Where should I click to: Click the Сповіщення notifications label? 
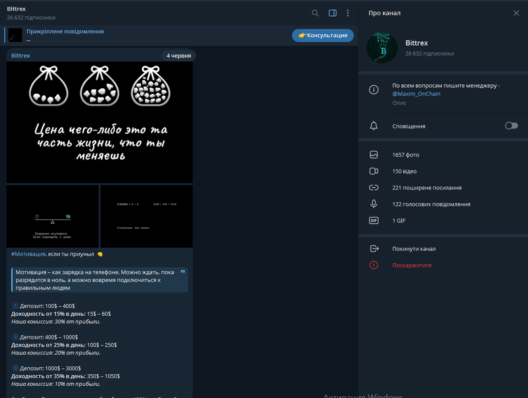(409, 126)
